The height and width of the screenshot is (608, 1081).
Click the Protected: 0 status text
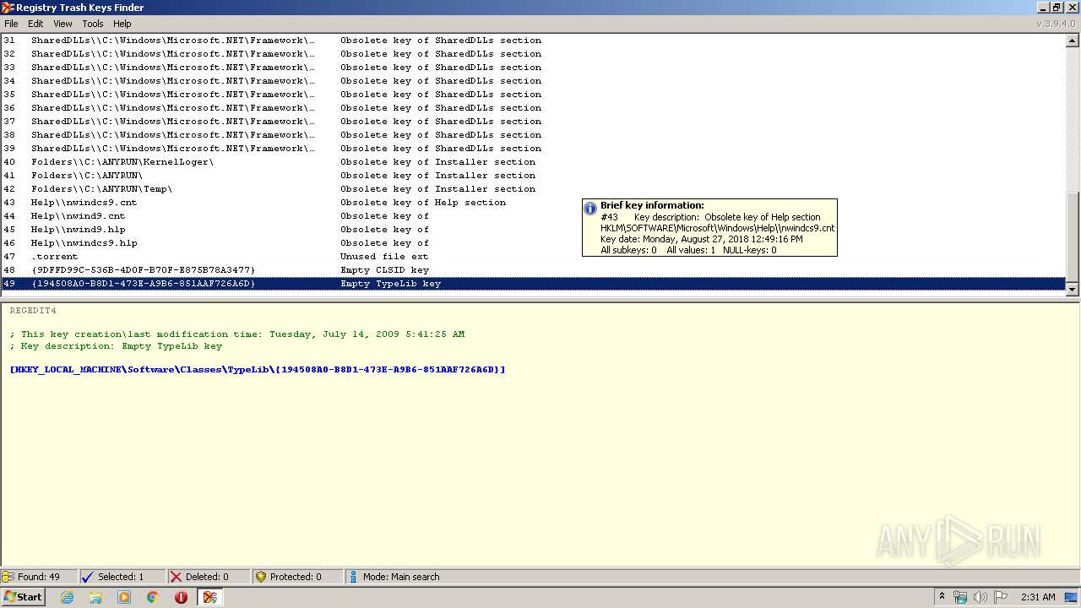point(296,577)
